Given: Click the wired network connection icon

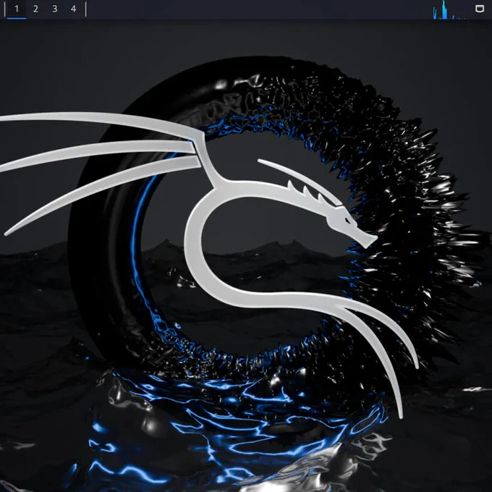Looking at the screenshot, I should coord(480,9).
